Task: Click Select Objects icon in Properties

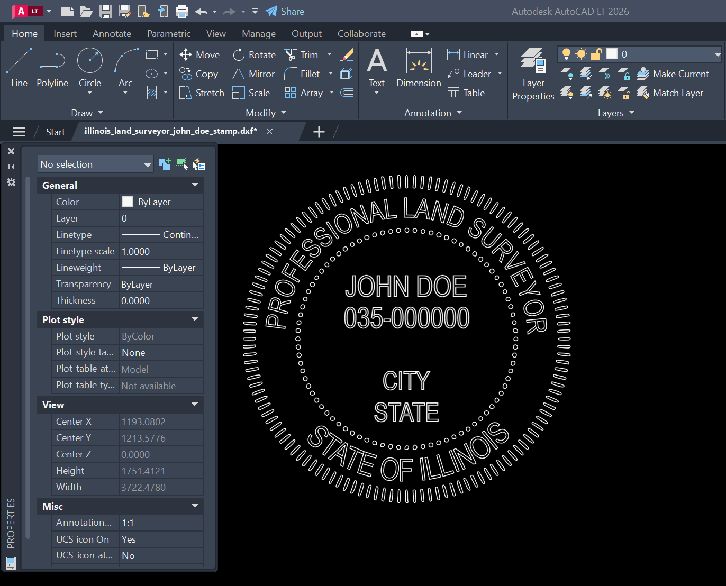Action: coord(181,164)
